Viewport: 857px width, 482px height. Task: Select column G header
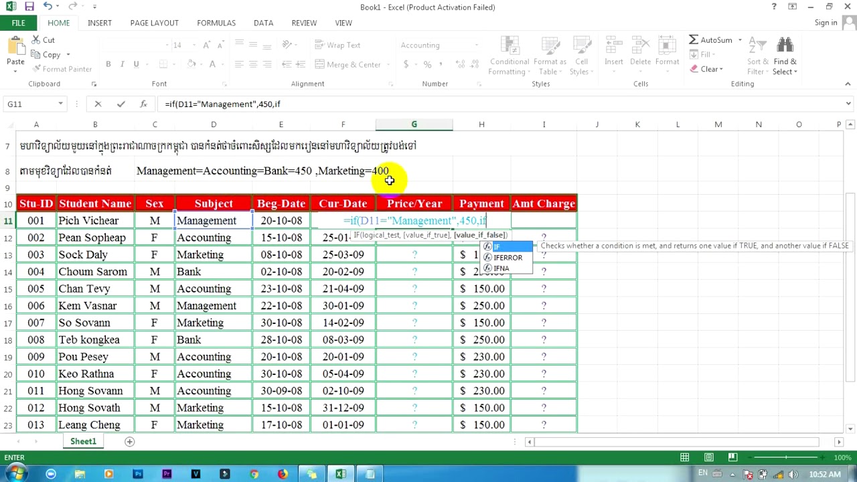coord(414,125)
